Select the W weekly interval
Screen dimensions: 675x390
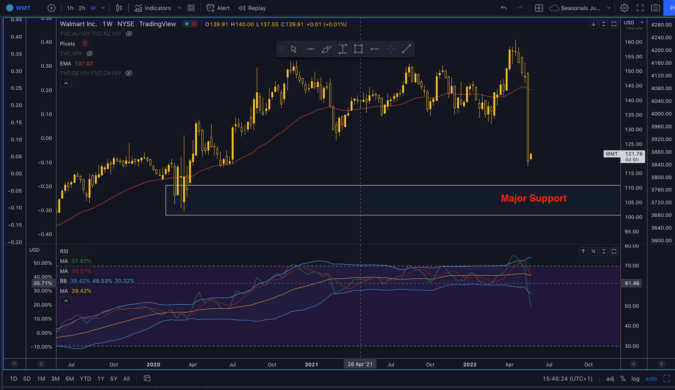click(93, 8)
